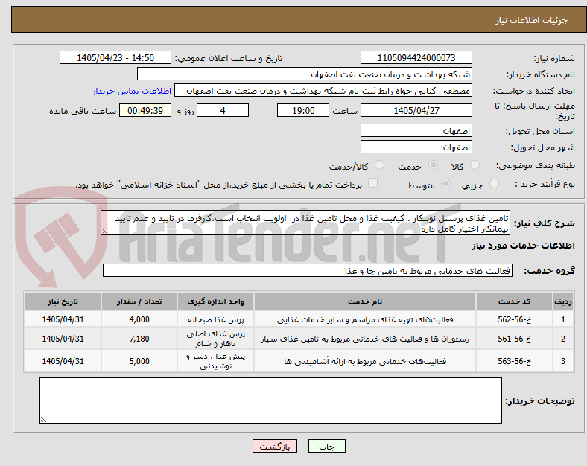Image resolution: width=587 pixels, height=466 pixels.
Task: Click unit cell پرس غذا صبحانه
Action: pyautogui.click(x=215, y=319)
